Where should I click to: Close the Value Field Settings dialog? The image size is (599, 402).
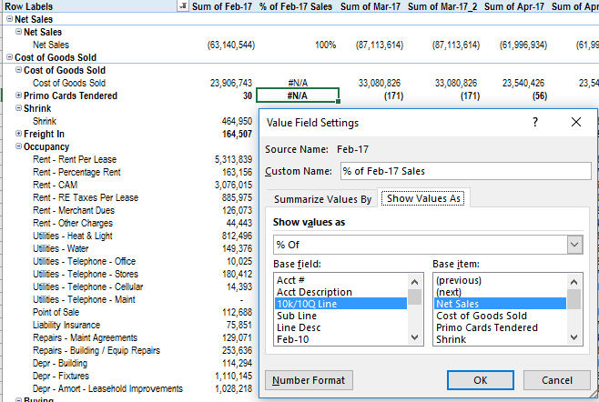point(575,122)
